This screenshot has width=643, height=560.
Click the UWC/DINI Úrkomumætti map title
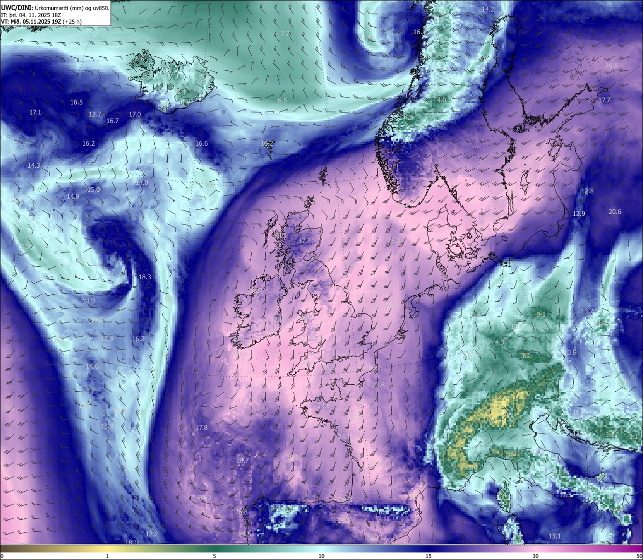coord(55,8)
